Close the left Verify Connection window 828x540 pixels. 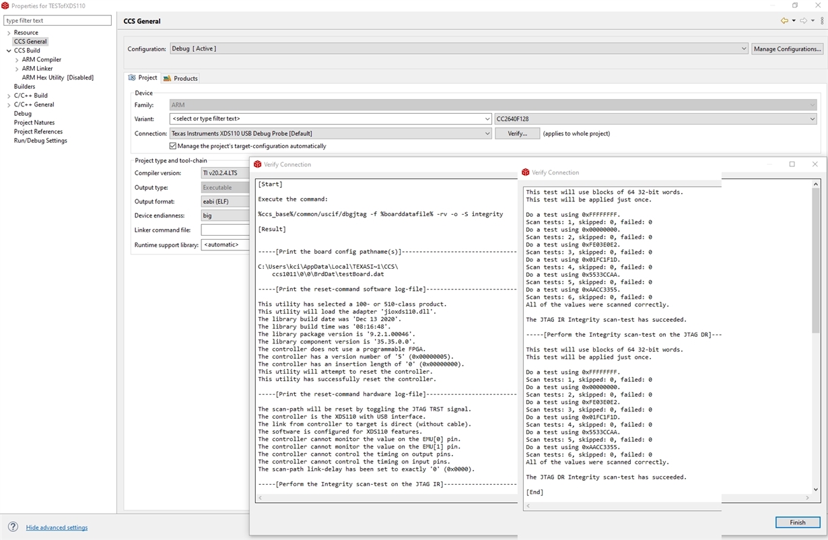pyautogui.click(x=815, y=164)
